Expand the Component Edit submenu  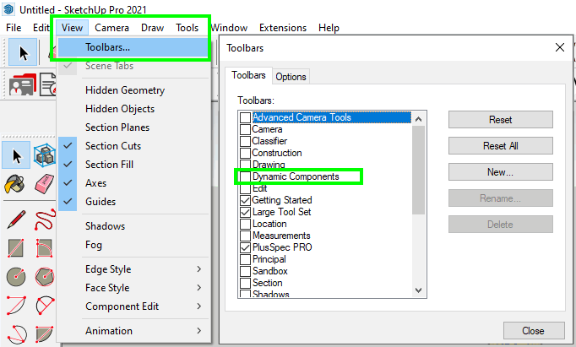click(x=133, y=306)
